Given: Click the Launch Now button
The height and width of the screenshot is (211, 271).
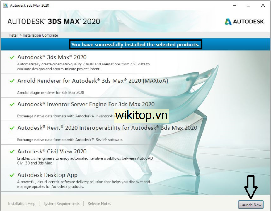Looking at the screenshot, I should (250, 205).
